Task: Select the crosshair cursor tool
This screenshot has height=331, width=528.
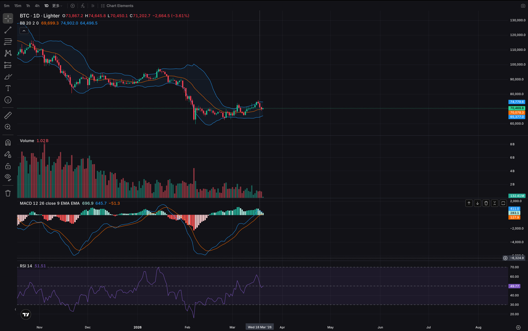Action: [8, 19]
